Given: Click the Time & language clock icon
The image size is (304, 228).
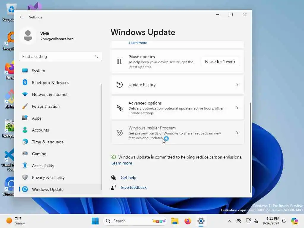Looking at the screenshot, I should [x=25, y=142].
